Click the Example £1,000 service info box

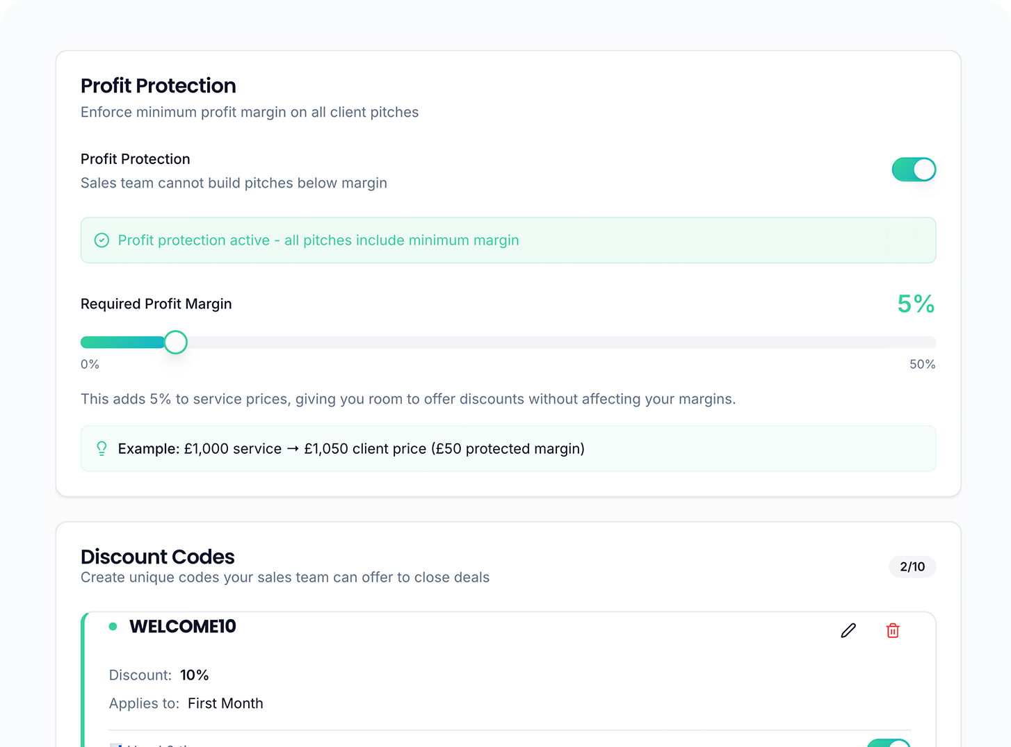point(508,449)
